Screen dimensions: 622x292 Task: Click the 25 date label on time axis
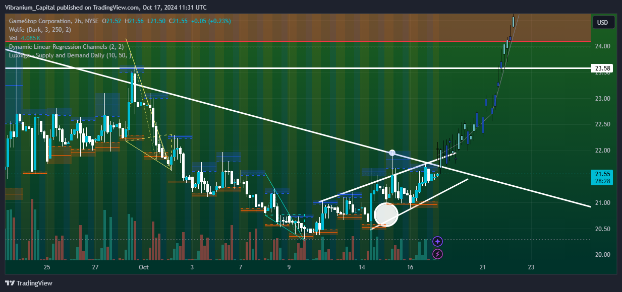tap(47, 267)
